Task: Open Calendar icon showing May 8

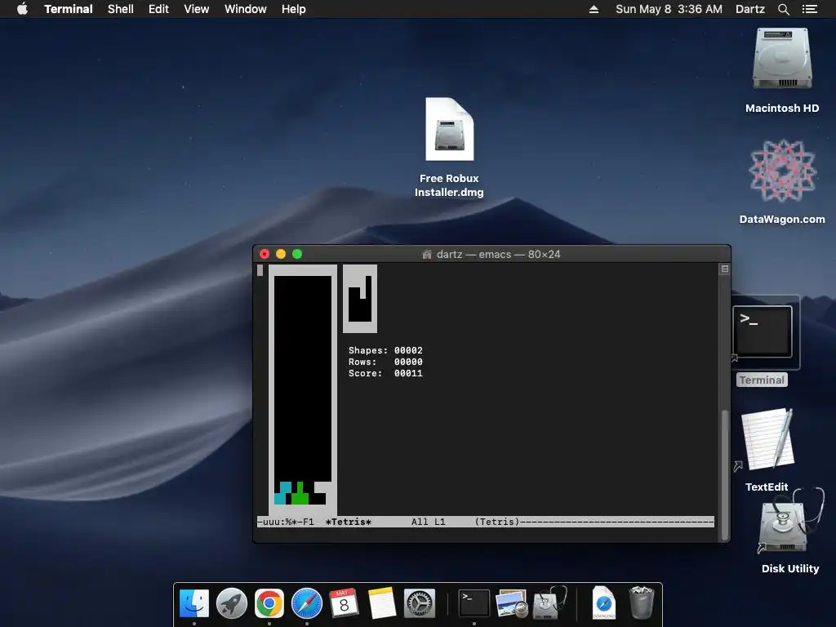Action: click(x=344, y=603)
